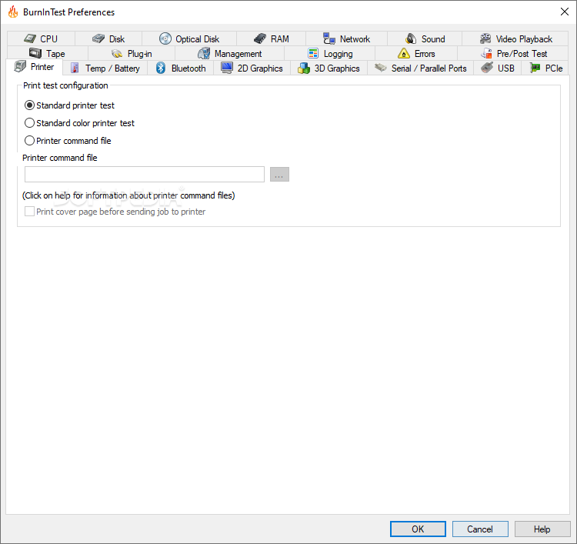This screenshot has width=577, height=544.
Task: Switch to the CPU tab
Action: pos(41,38)
